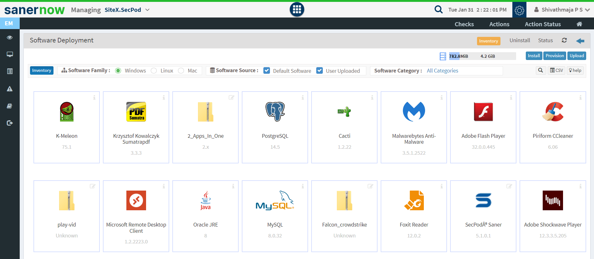This screenshot has width=594, height=259.
Task: Click the refresh icon beside Status
Action: (x=564, y=40)
